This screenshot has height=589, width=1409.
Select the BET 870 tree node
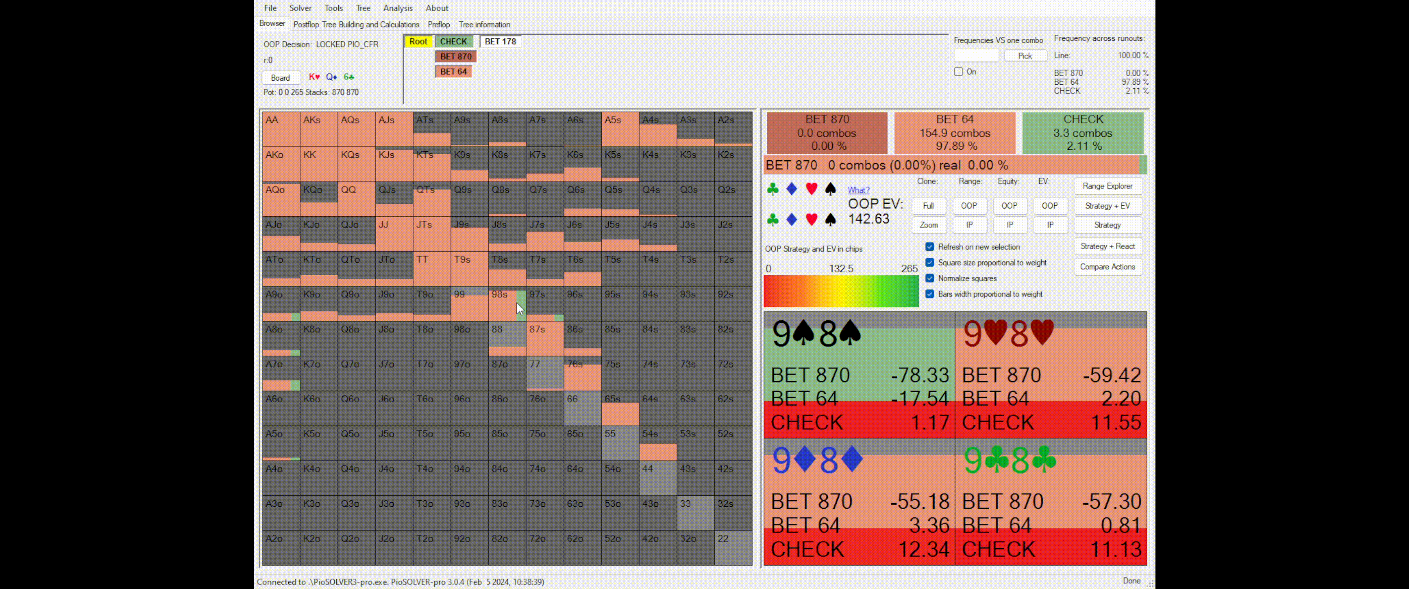(x=455, y=56)
